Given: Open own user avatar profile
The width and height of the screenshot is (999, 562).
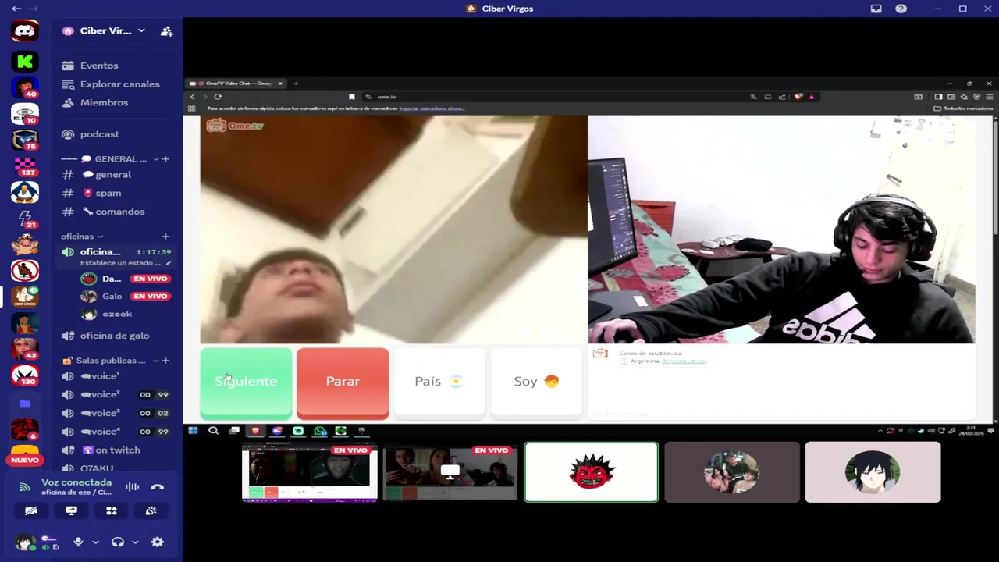Looking at the screenshot, I should tap(25, 542).
